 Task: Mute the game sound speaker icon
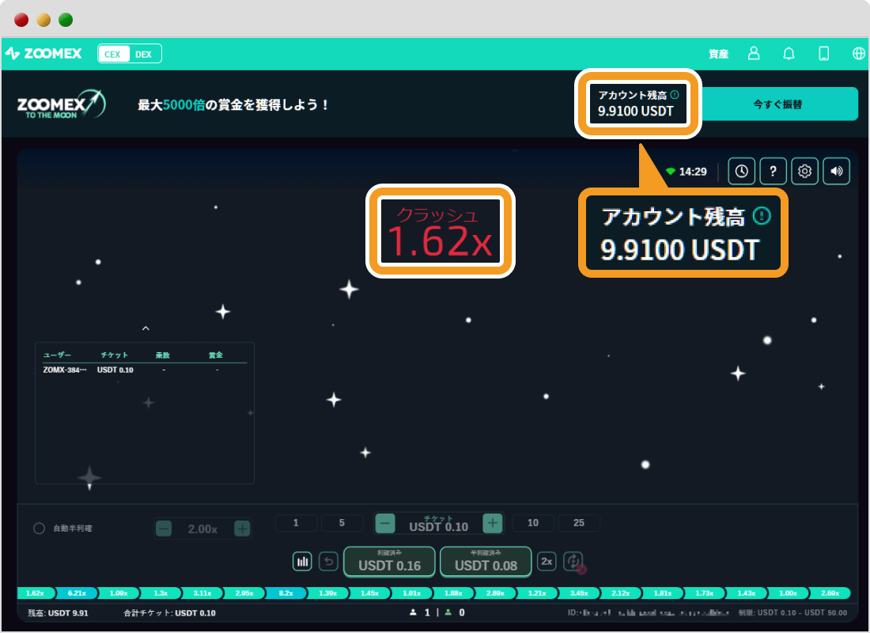[x=836, y=171]
